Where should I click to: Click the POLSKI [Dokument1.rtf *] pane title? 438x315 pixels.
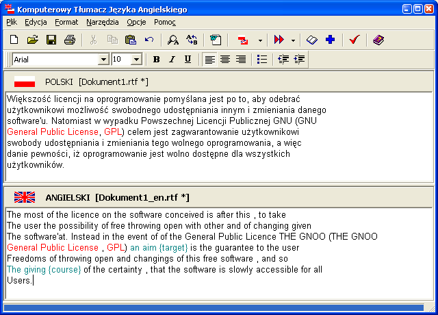coord(96,82)
